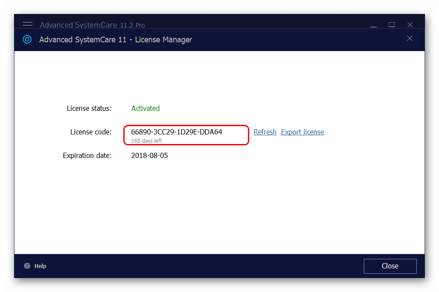Click the 'License code:' label
Screen dimensions: 439x292
(x=91, y=132)
